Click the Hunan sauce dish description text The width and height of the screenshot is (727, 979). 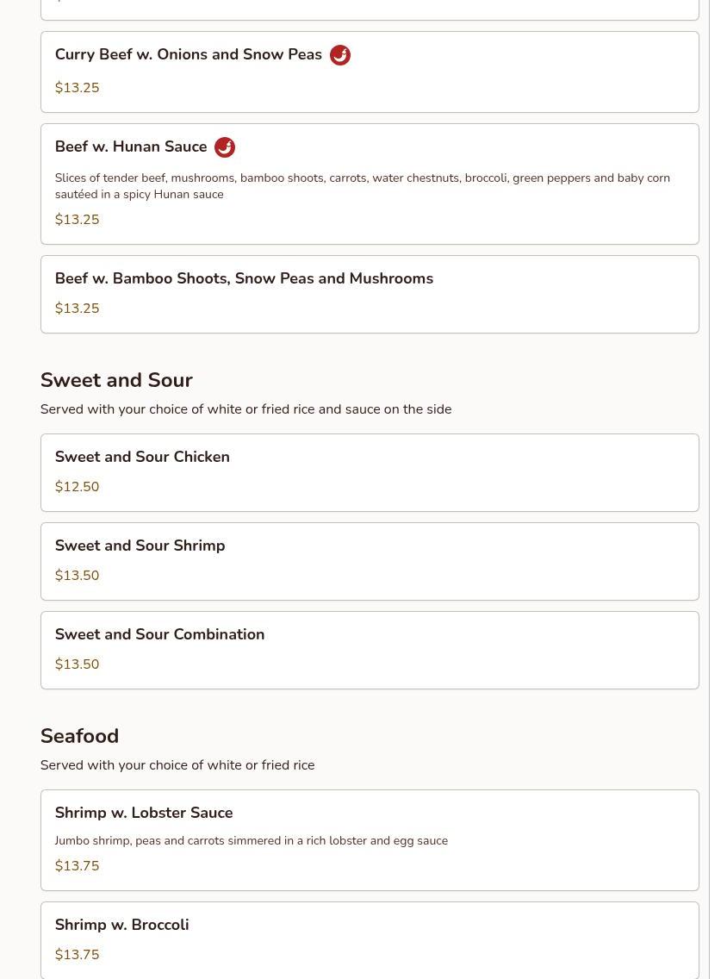point(362,186)
